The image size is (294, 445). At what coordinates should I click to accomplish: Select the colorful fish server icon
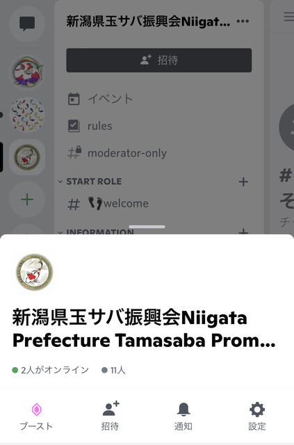click(x=27, y=72)
